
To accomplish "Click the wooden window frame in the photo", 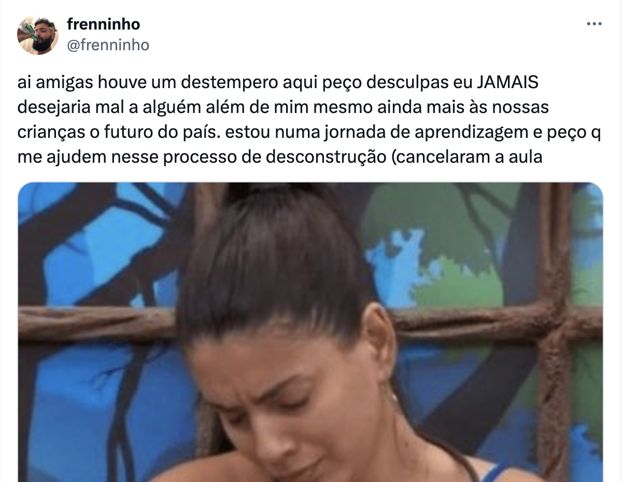I will (x=556, y=321).
